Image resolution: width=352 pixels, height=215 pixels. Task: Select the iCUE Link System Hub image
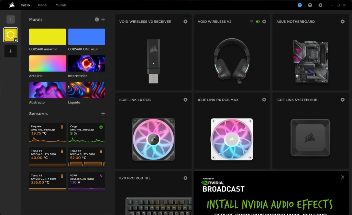tap(310, 137)
